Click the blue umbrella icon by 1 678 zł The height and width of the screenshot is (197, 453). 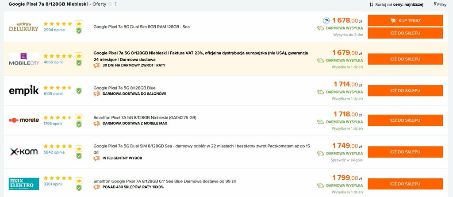click(x=326, y=20)
